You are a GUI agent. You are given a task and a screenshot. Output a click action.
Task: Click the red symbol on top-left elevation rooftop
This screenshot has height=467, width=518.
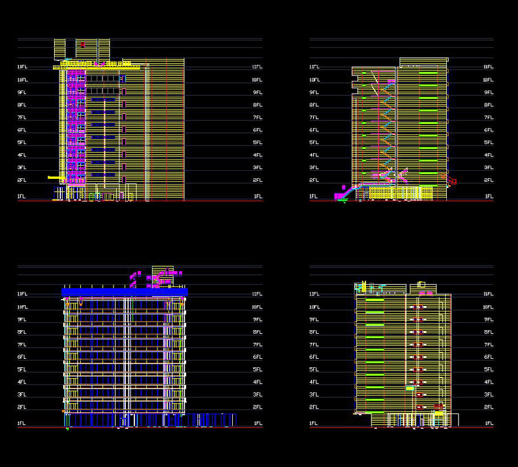click(x=83, y=44)
